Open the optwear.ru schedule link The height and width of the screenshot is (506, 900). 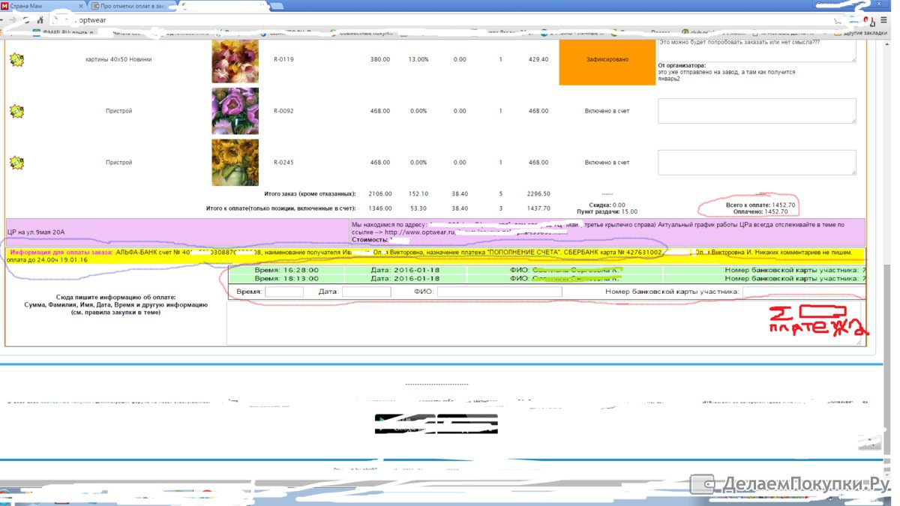476,232
